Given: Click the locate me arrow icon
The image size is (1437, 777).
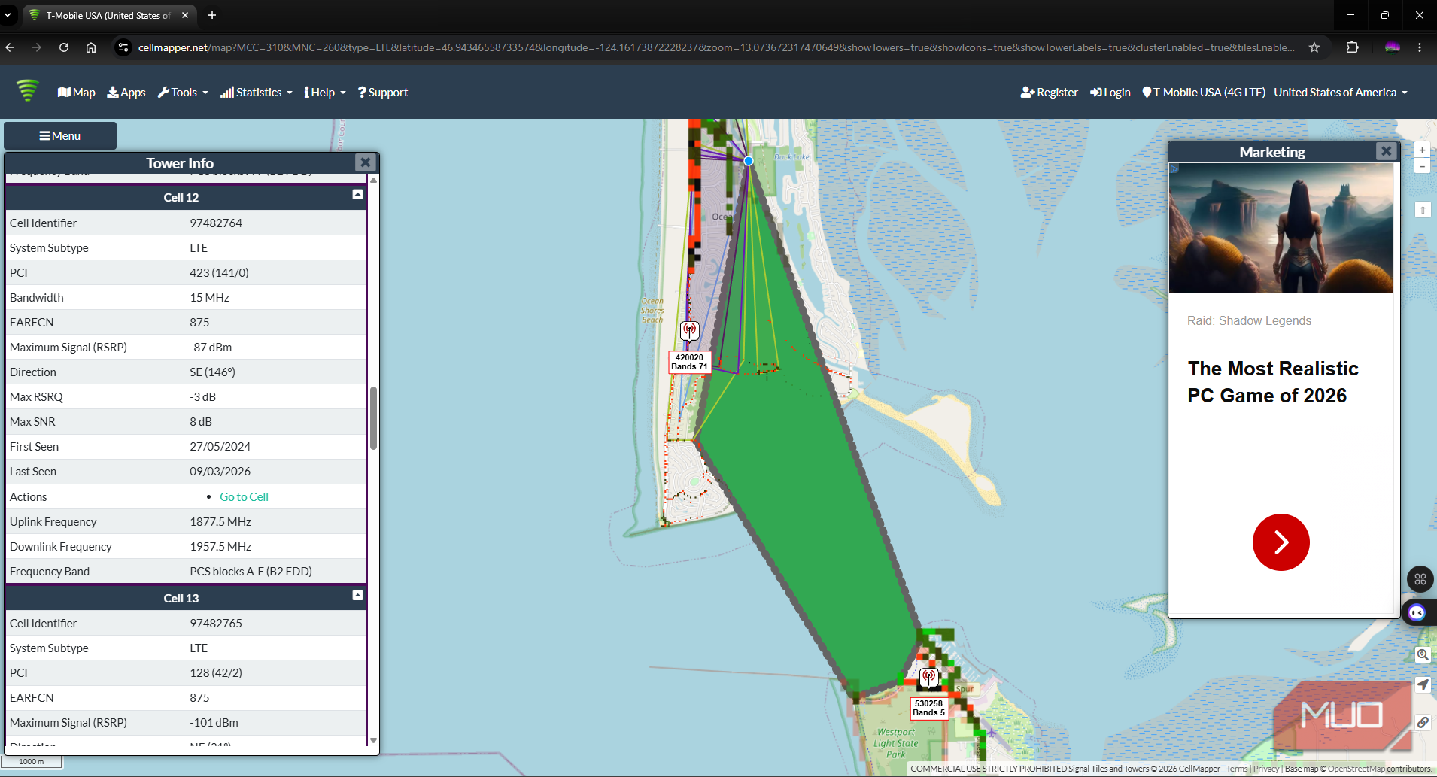Looking at the screenshot, I should point(1423,684).
